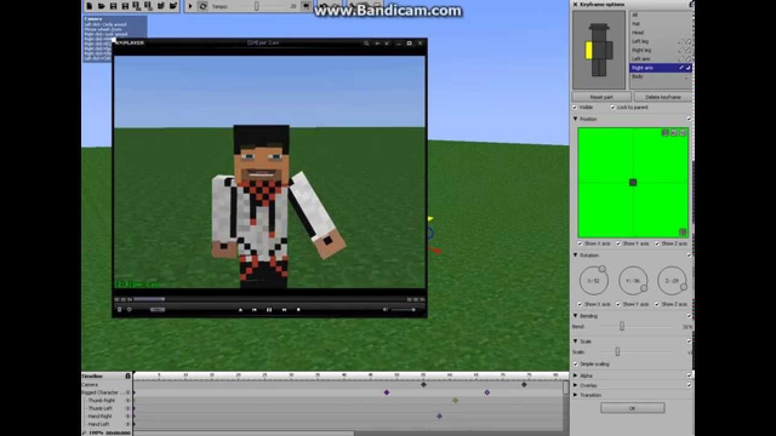Image resolution: width=776 pixels, height=436 pixels.
Task: Click the Y rotation dial
Action: 633,281
